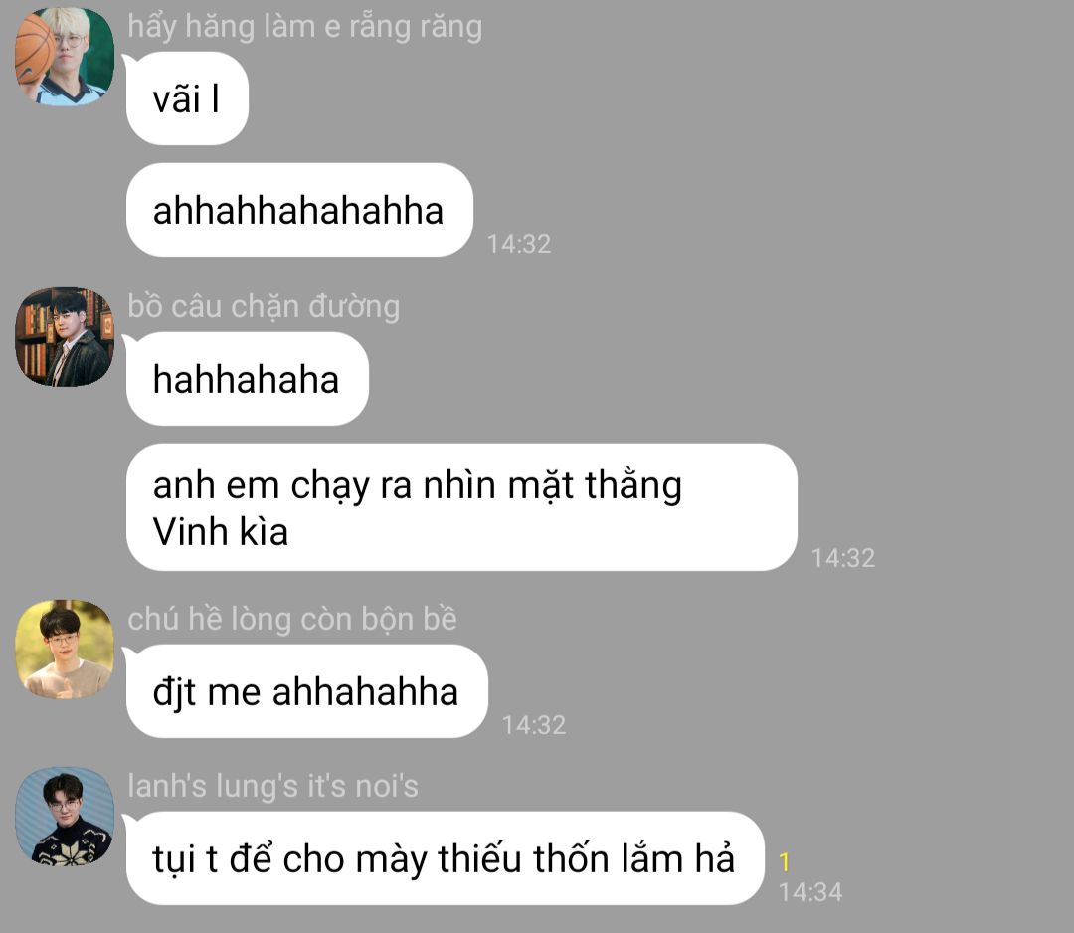The height and width of the screenshot is (933, 1074).
Task: Select the 'hahhahaha' message bubble
Action: click(x=248, y=379)
